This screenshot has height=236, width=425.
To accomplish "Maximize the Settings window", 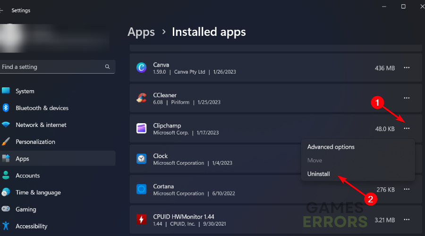I will 403,6.
